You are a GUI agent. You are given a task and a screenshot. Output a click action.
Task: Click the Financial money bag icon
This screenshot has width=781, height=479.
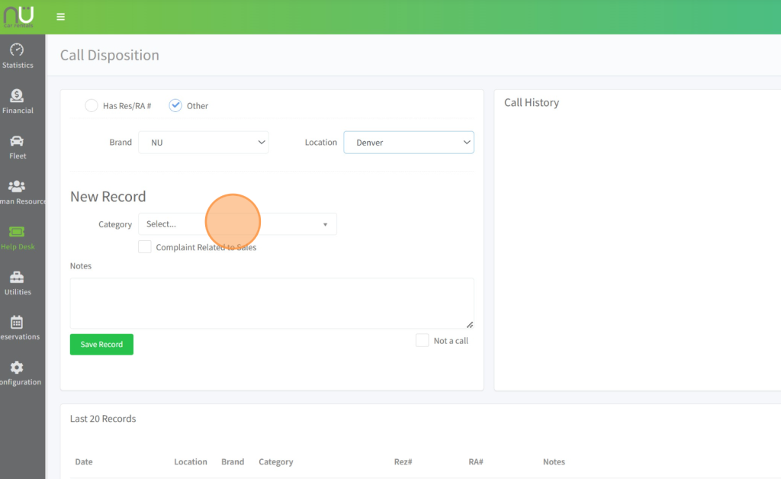point(17,96)
